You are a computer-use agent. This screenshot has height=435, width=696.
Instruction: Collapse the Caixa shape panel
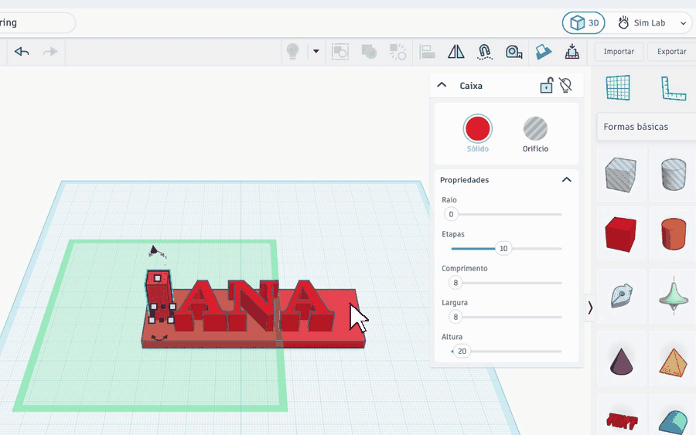click(442, 85)
